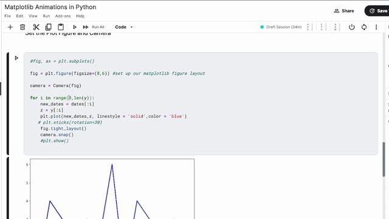Run the code cell via gutter play icon

click(16, 58)
